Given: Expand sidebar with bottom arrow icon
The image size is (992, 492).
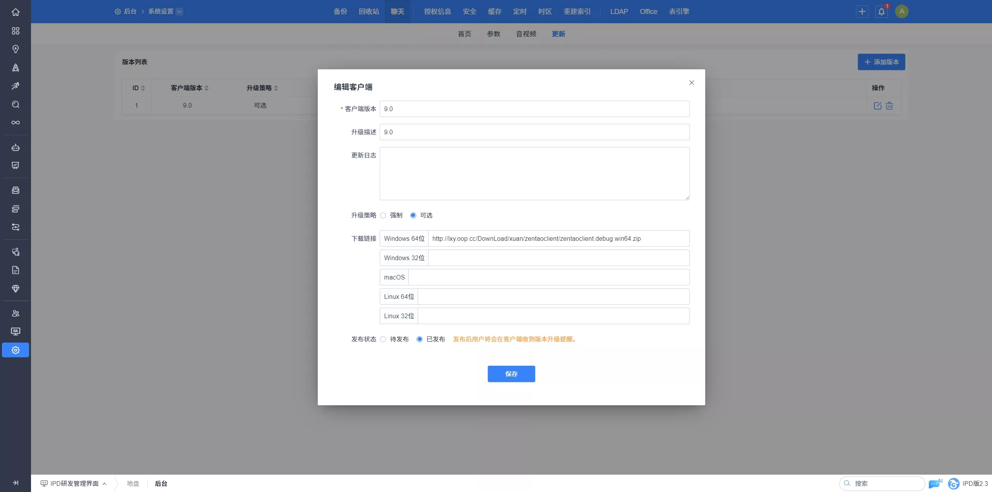Looking at the screenshot, I should click(x=15, y=483).
